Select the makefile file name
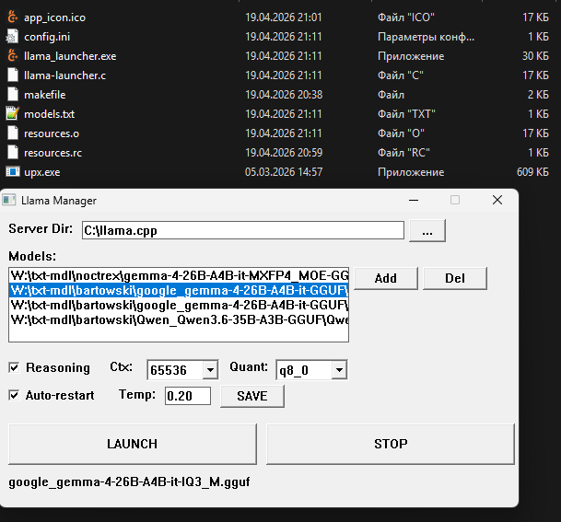 click(45, 95)
